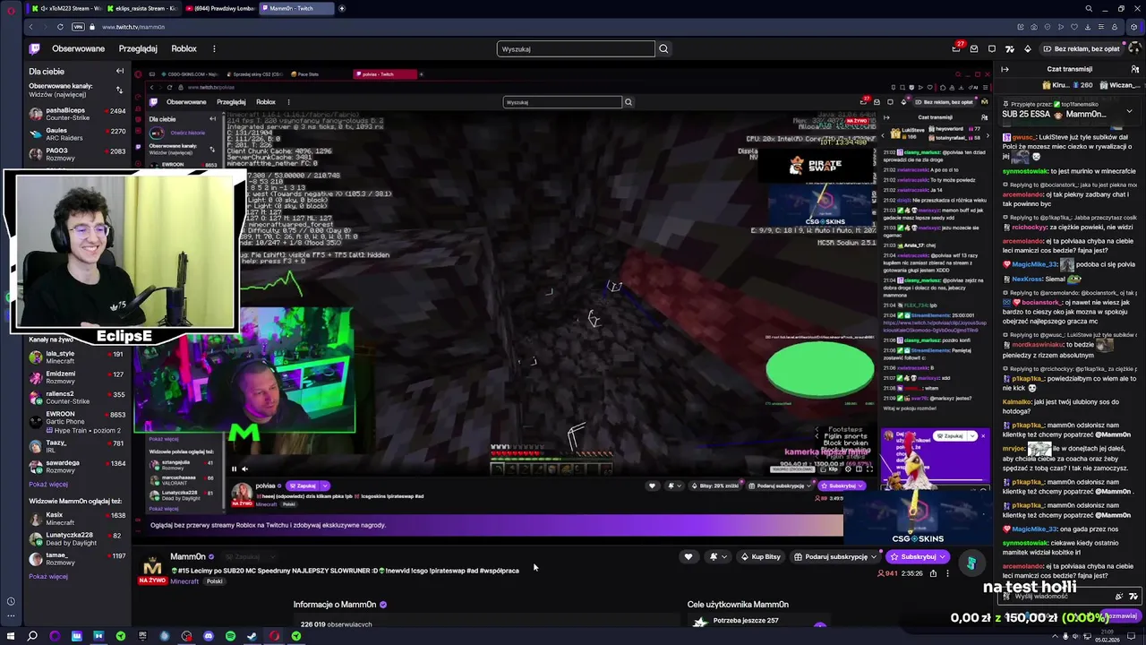This screenshot has width=1146, height=645.
Task: Open the whispers speech bubble icon
Action: 992,49
